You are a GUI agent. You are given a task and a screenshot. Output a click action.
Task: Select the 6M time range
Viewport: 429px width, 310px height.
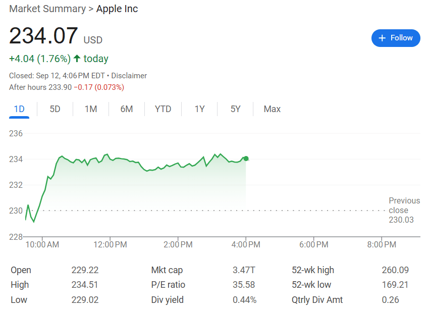(127, 109)
